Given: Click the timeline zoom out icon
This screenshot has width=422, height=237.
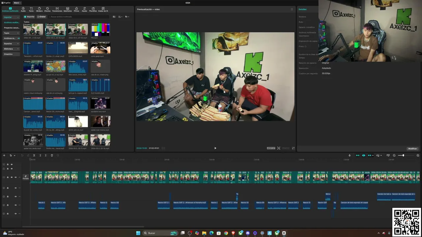Looking at the screenshot, I should [x=394, y=155].
